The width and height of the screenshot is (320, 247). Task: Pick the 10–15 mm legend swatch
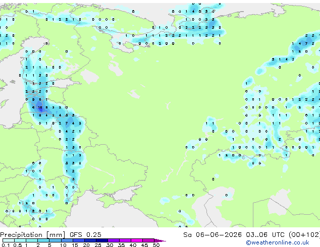pyautogui.click(x=67, y=240)
